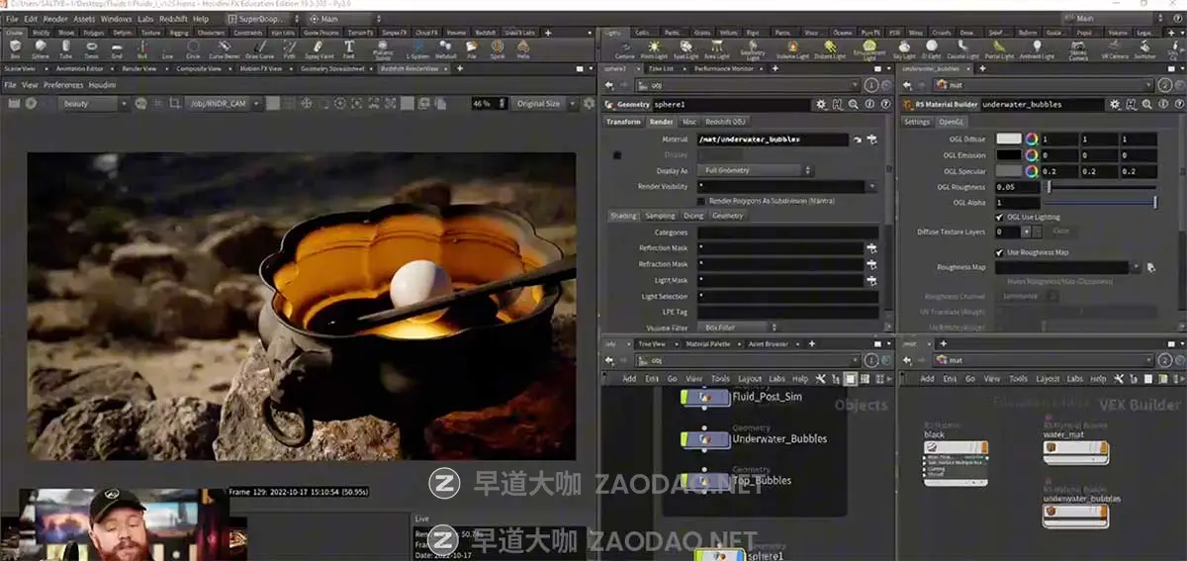Open the Render menu
The height and width of the screenshot is (561, 1187).
pyautogui.click(x=55, y=19)
